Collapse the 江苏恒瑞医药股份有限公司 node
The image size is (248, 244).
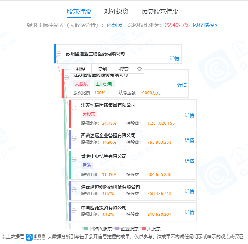(x=66, y=78)
